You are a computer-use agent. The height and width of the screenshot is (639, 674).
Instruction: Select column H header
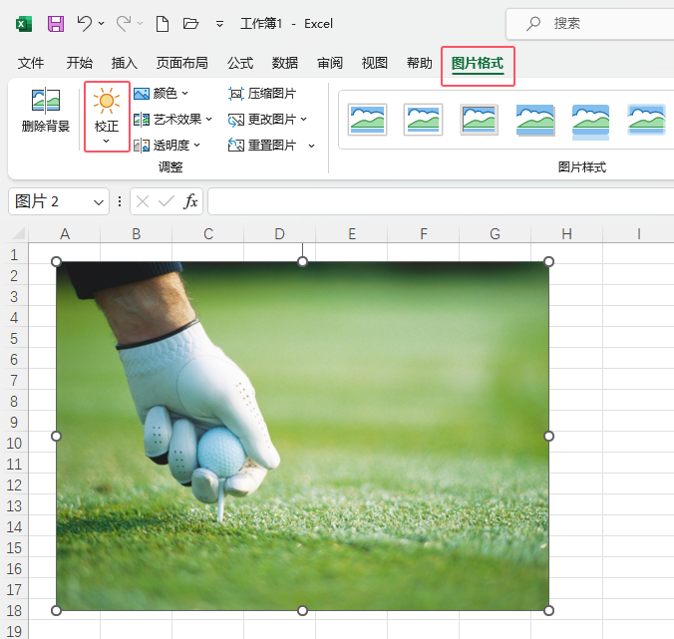click(x=567, y=234)
